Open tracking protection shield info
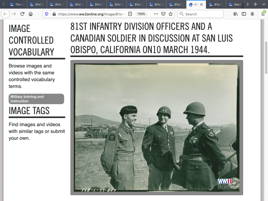This screenshot has height=201, width=268. 47,14
